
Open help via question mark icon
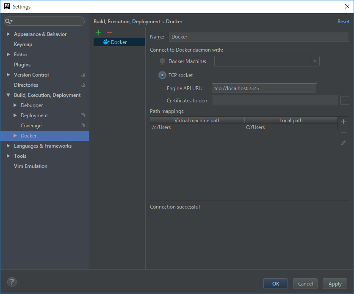click(12, 282)
